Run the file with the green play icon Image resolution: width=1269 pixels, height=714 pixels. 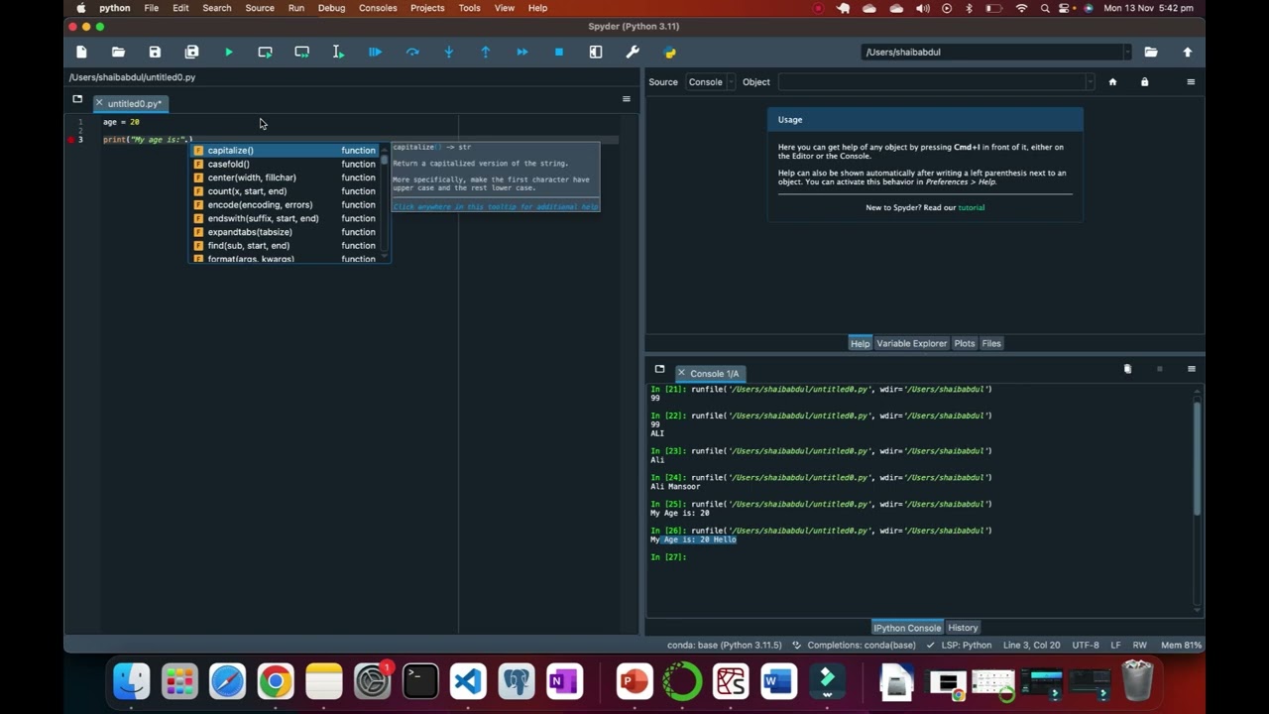tap(228, 52)
